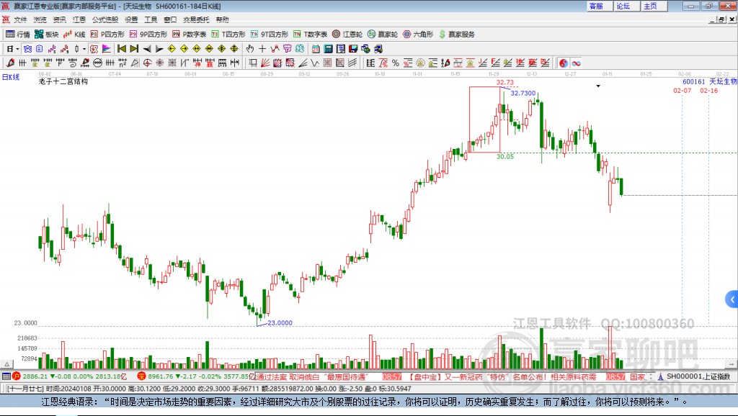Image resolution: width=738 pixels, height=416 pixels.
Task: Click the 02-07 date marker label
Action: [x=682, y=90]
